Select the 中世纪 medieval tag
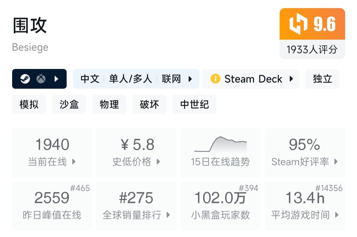This screenshot has width=357, height=237. click(194, 105)
